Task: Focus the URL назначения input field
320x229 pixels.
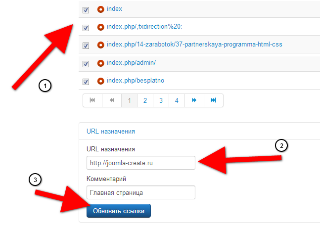Action: click(x=140, y=162)
